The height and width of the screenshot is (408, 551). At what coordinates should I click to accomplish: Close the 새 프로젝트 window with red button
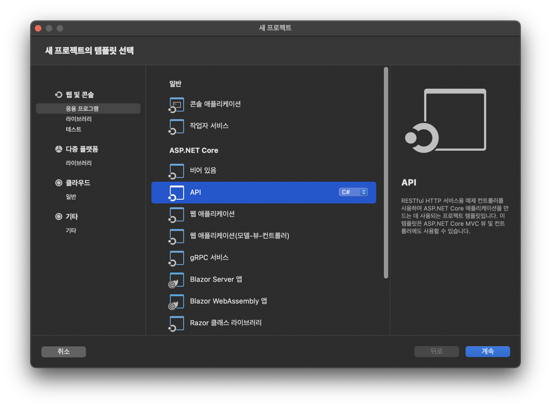38,28
